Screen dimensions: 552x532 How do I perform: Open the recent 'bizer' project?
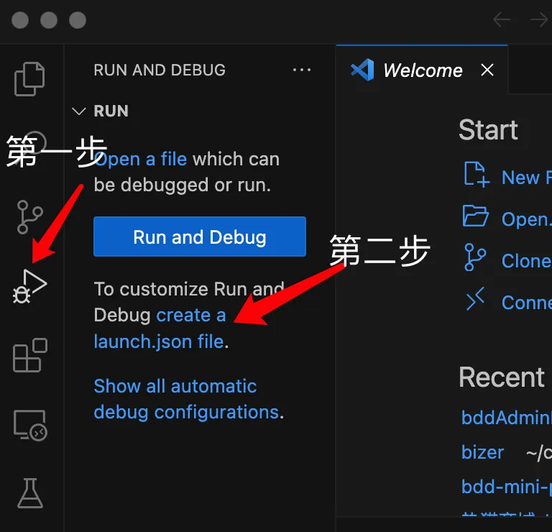tap(482, 452)
